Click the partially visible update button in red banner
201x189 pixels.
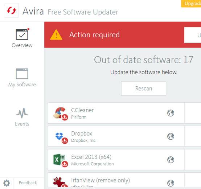coord(193,35)
